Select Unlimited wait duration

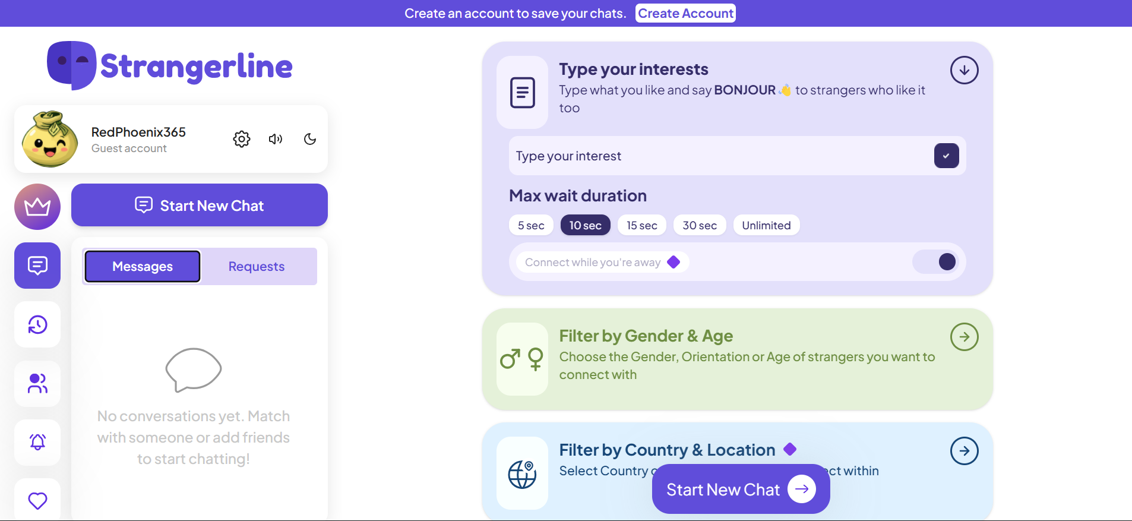(x=766, y=225)
